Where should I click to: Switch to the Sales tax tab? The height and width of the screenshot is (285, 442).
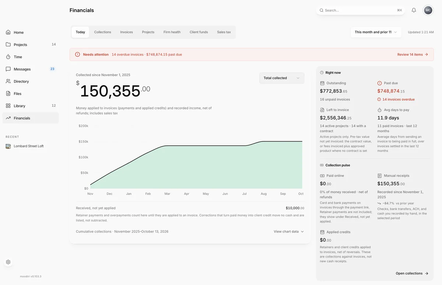pyautogui.click(x=224, y=32)
